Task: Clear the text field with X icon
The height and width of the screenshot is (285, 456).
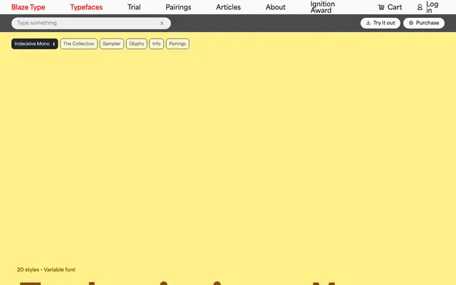Action: (x=162, y=23)
